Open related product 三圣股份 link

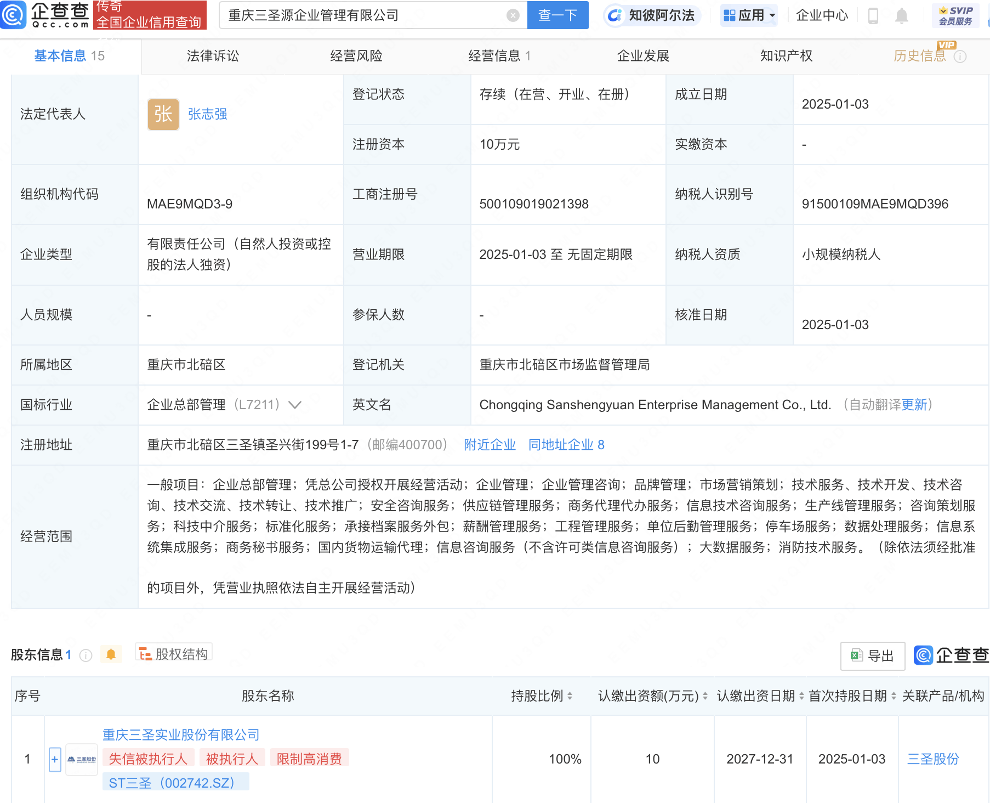click(933, 759)
